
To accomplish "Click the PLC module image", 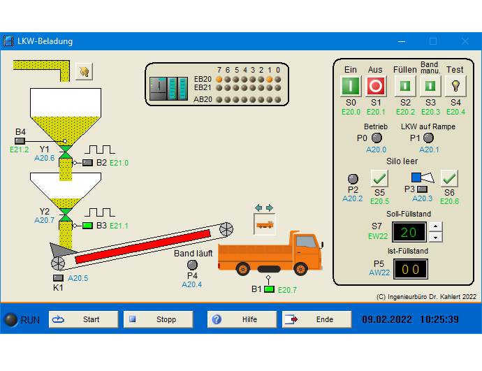I will pyautogui.click(x=168, y=89).
